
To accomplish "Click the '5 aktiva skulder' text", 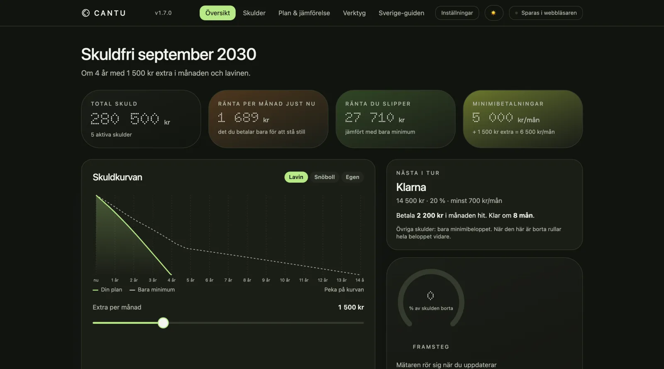I will 111,134.
